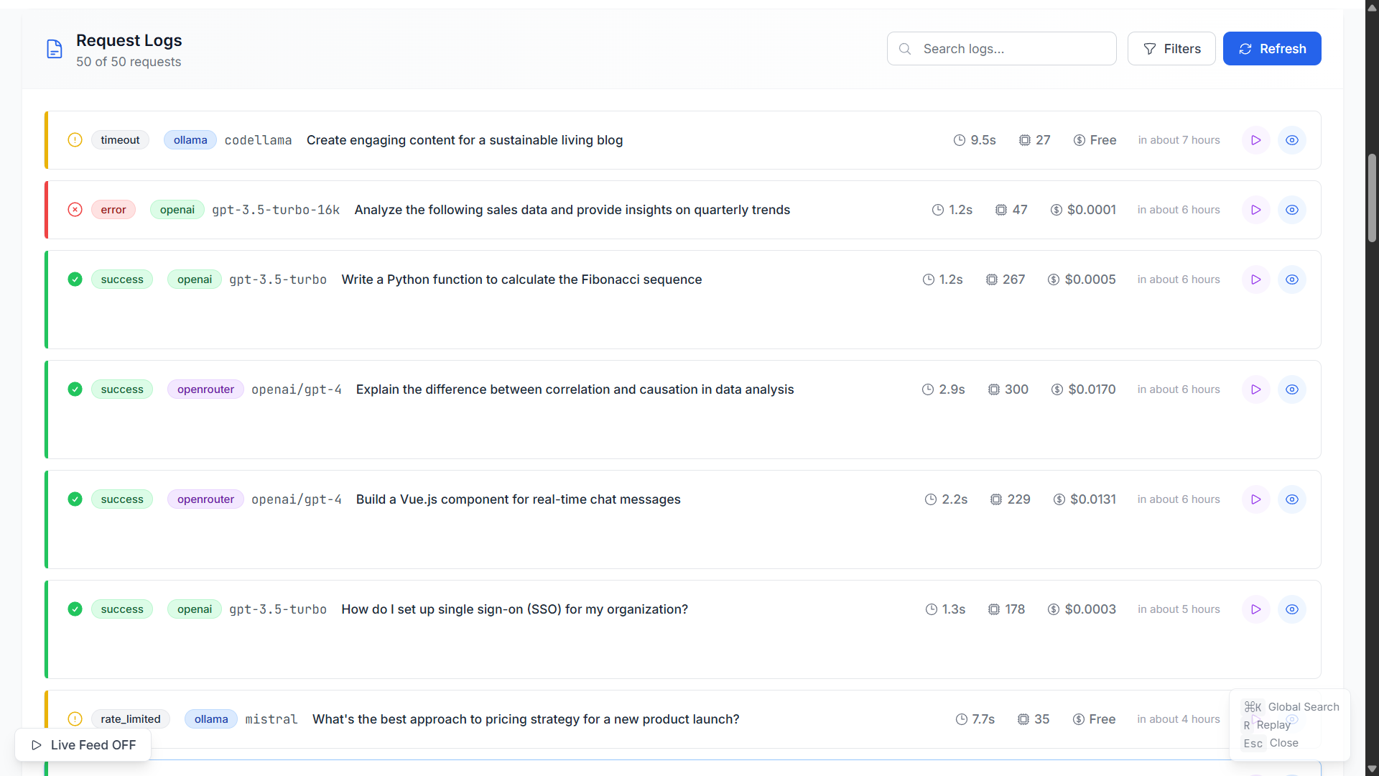Expand the mistral rate_limited request row
1379x776 pixels.
(x=524, y=719)
